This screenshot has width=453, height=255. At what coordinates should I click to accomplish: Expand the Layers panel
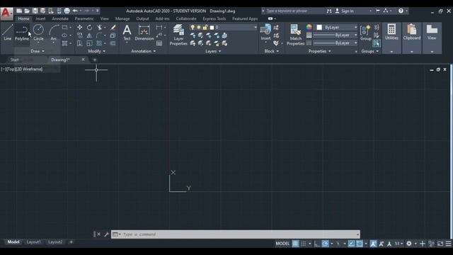click(213, 51)
